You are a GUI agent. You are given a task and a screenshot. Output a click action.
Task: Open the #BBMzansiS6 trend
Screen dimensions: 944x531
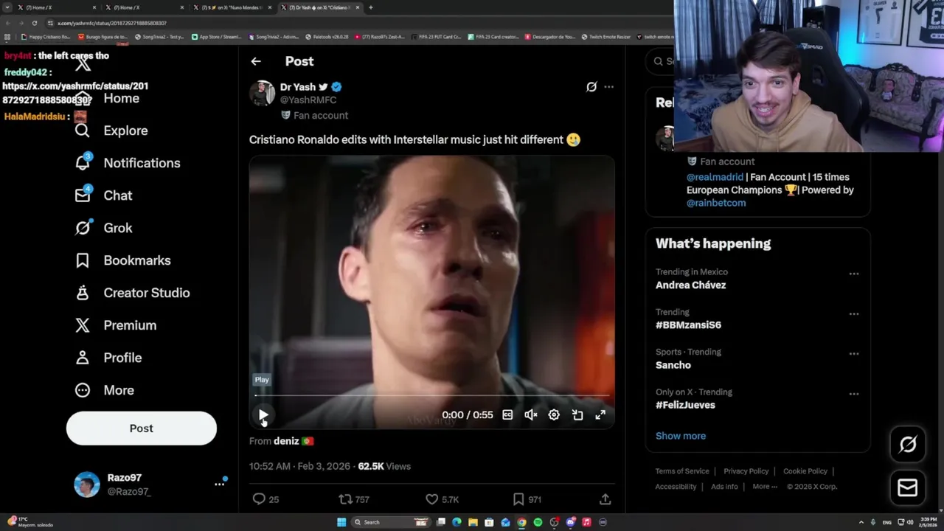pos(688,325)
